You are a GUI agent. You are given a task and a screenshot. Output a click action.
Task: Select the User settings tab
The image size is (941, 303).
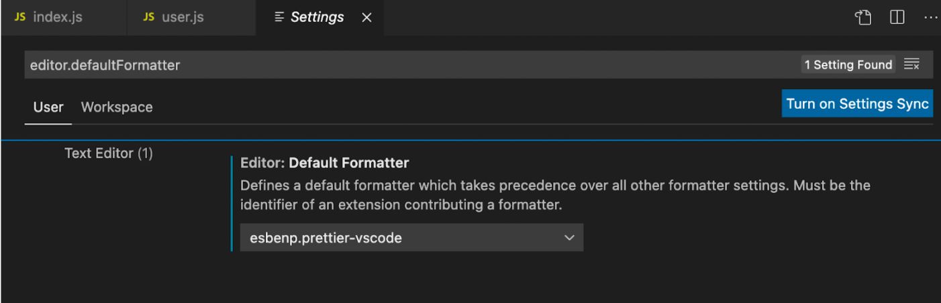click(48, 107)
